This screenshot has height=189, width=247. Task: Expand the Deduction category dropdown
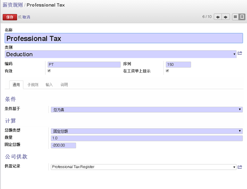point(234,54)
